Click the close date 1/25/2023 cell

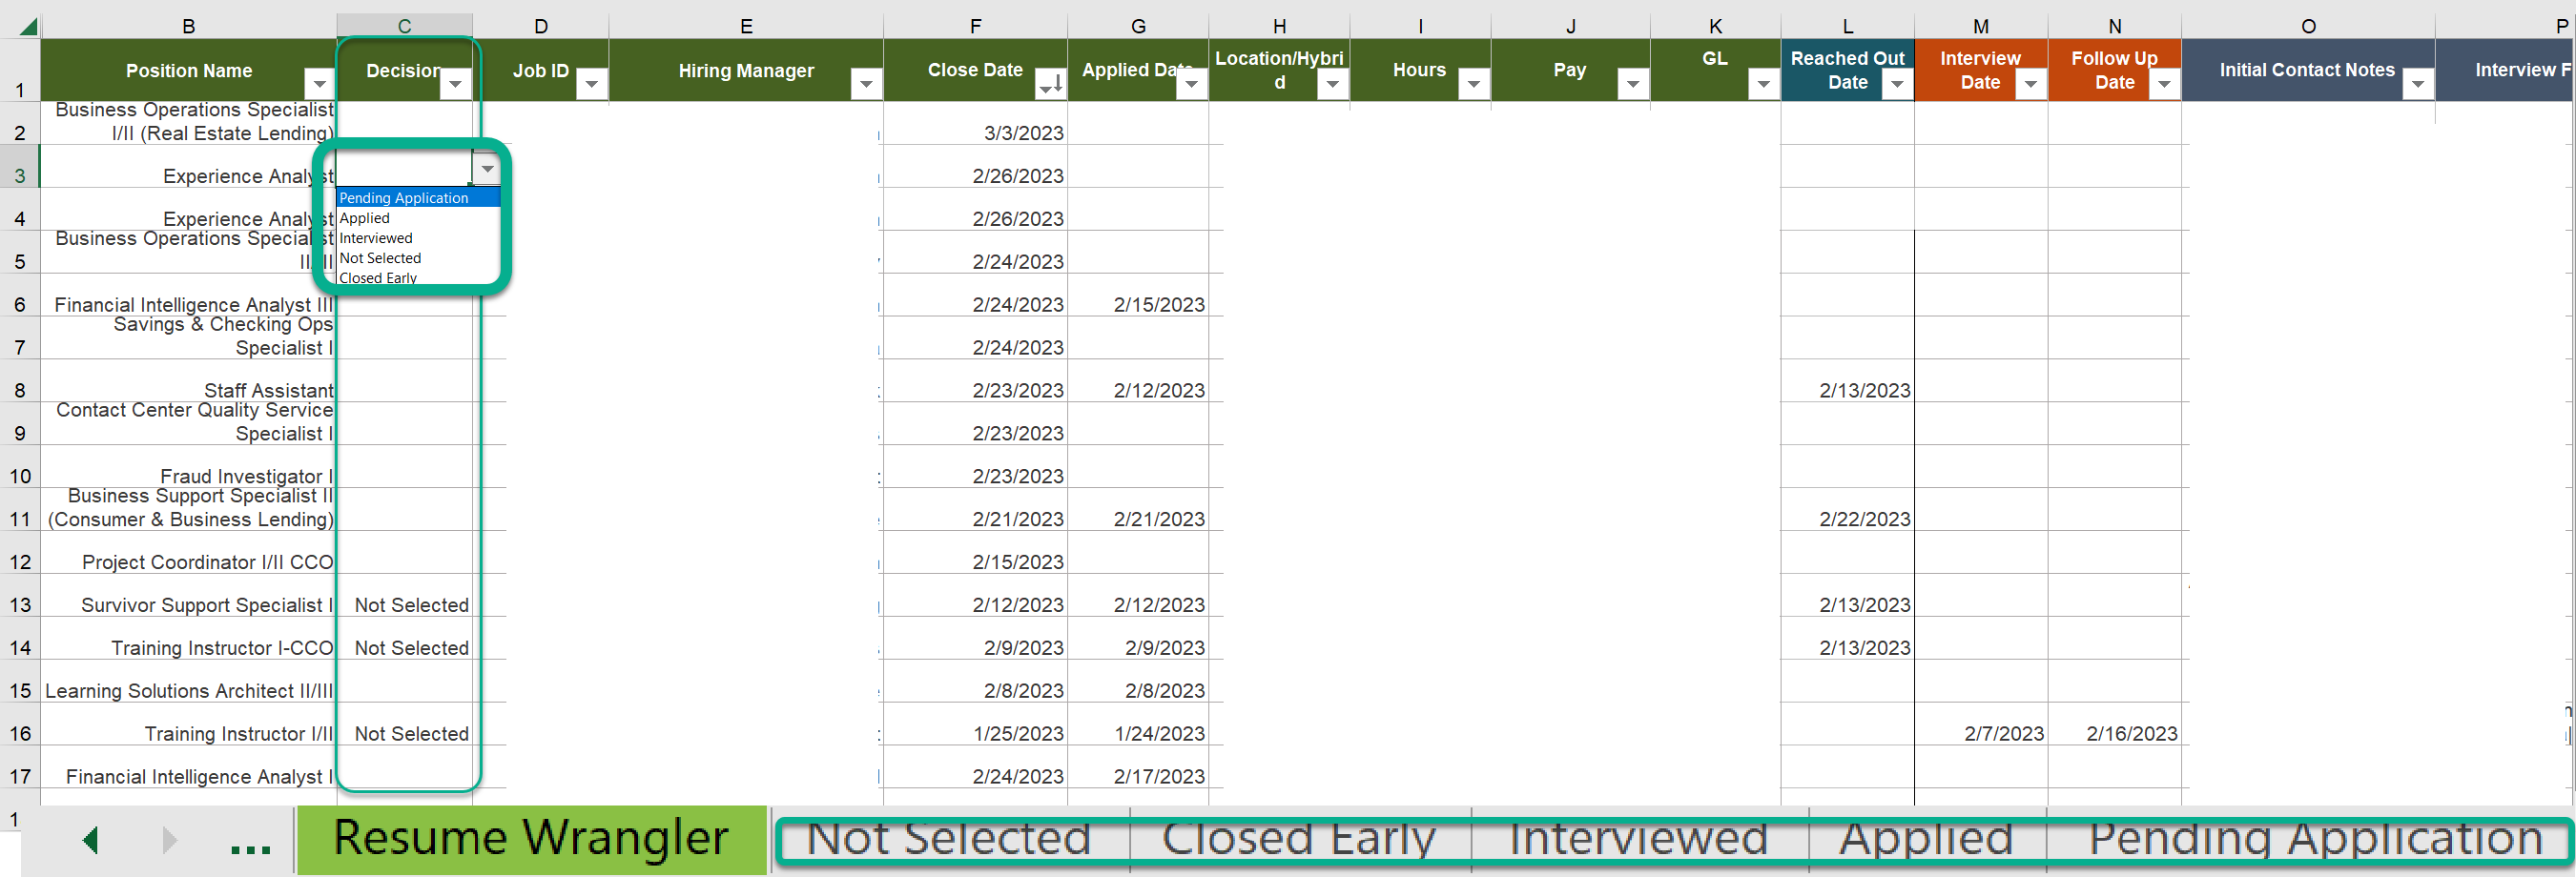(x=975, y=725)
